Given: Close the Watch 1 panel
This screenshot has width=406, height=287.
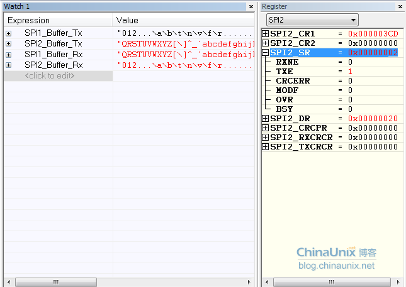Looking at the screenshot, I should [x=251, y=6].
